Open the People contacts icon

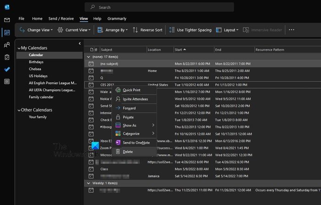click(7, 45)
